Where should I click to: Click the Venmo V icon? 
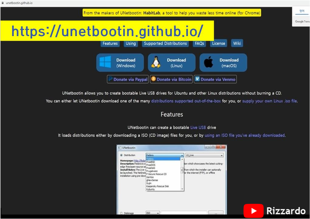tap(197, 79)
